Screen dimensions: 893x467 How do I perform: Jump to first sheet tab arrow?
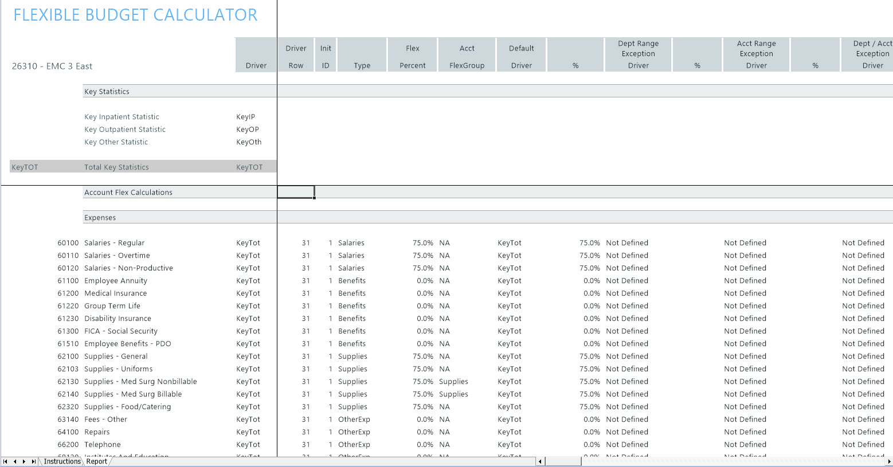click(x=5, y=461)
